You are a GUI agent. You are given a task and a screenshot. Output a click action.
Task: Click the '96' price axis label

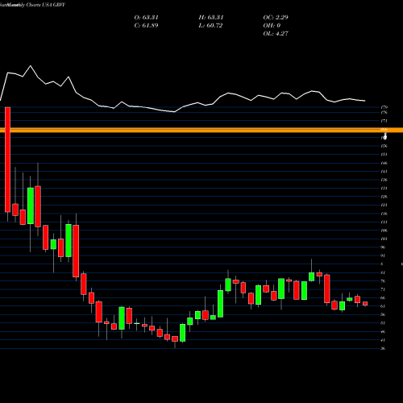pos(383,247)
